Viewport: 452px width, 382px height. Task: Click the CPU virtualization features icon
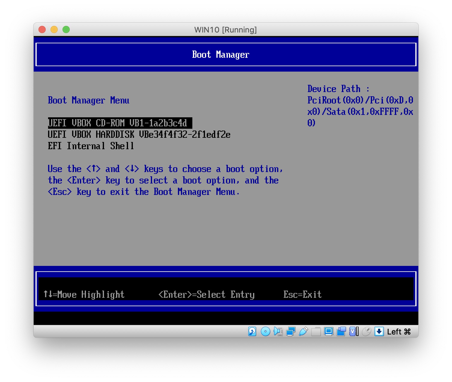(354, 331)
